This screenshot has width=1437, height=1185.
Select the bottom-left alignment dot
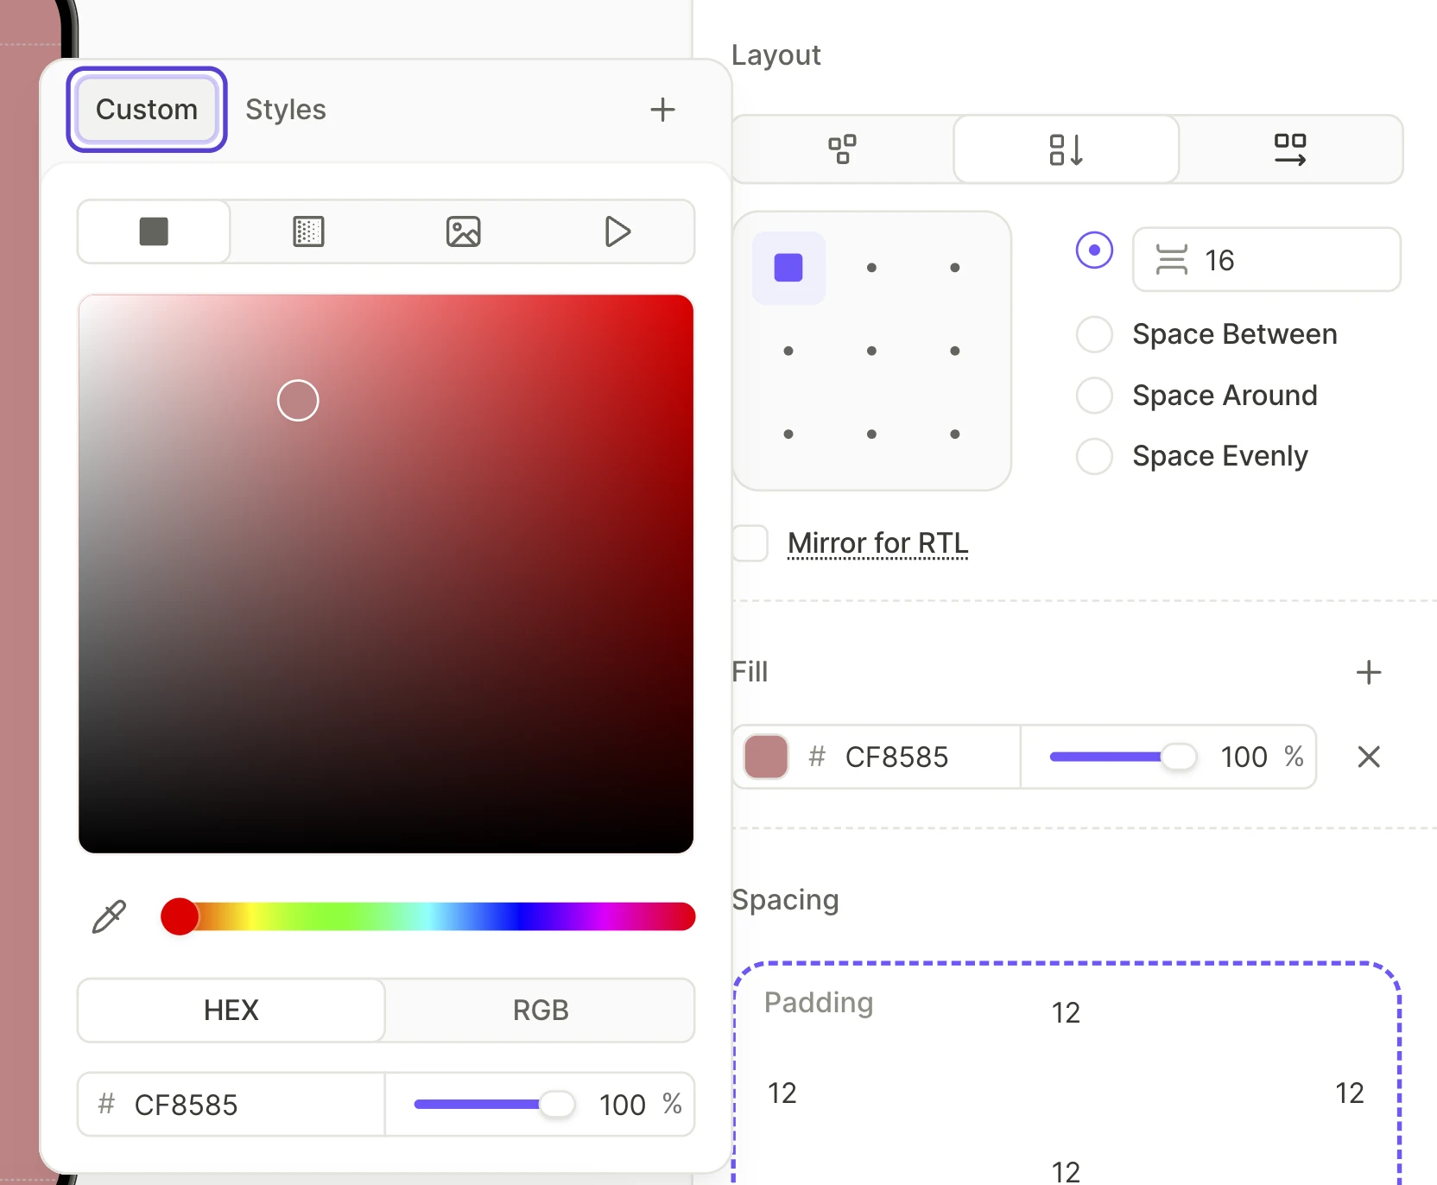coord(788,434)
